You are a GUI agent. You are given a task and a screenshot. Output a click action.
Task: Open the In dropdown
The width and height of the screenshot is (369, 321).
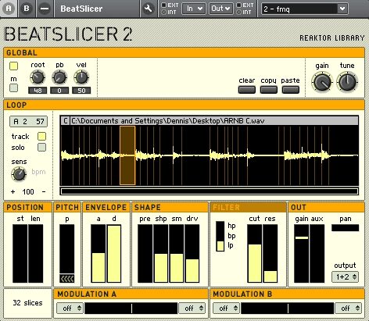pyautogui.click(x=194, y=9)
